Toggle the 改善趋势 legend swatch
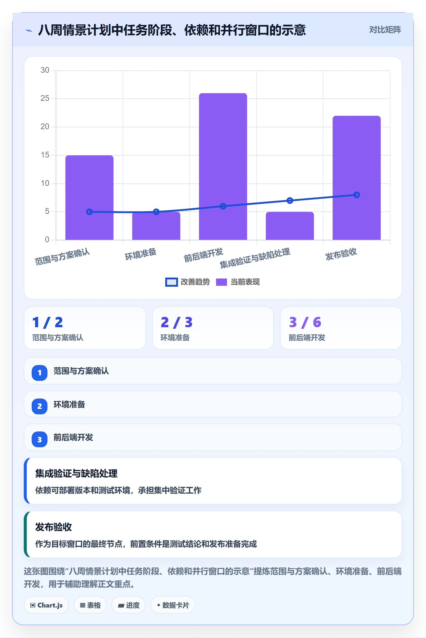 click(171, 282)
